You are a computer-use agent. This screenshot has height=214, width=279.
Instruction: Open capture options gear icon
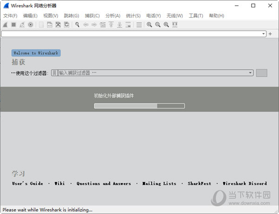point(31,25)
